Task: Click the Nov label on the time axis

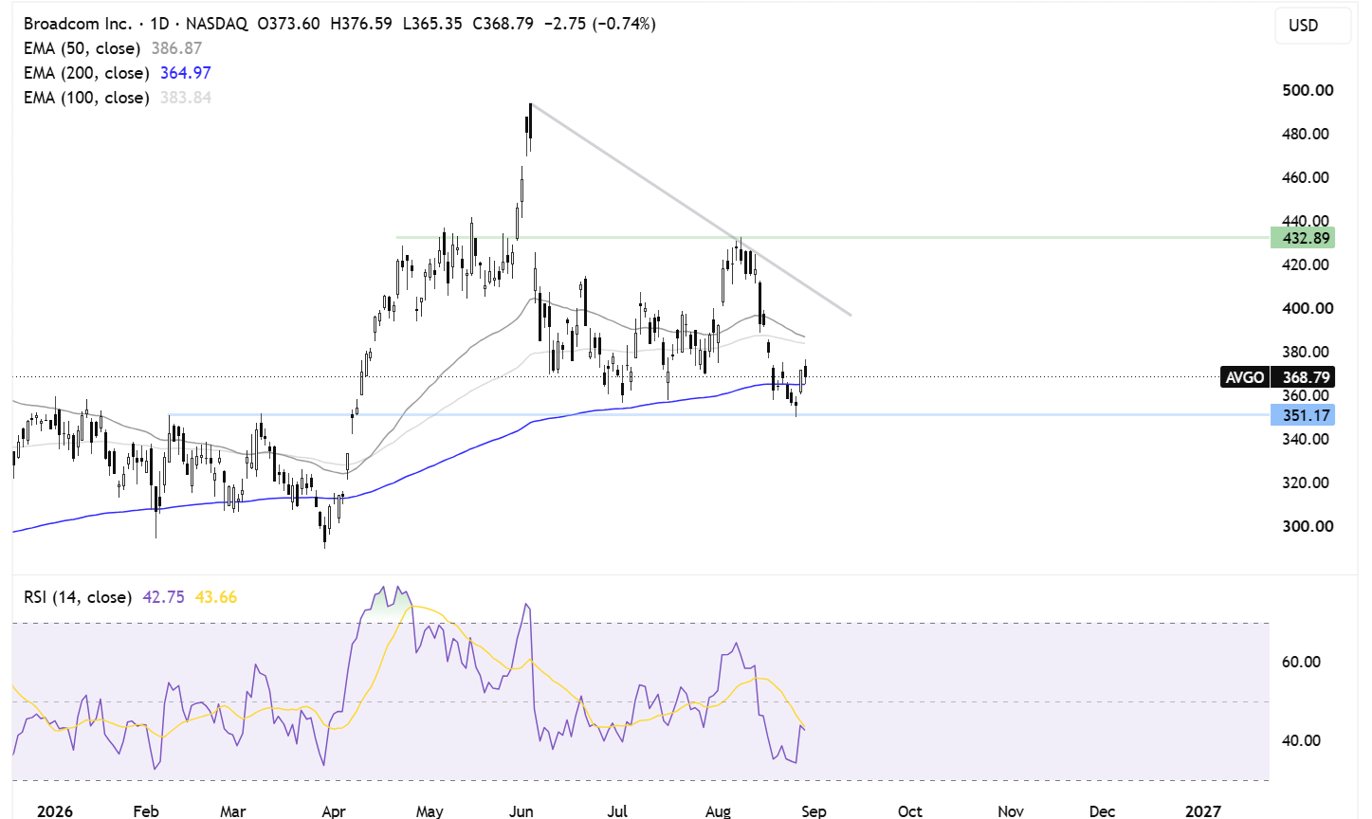Action: pyautogui.click(x=1011, y=810)
